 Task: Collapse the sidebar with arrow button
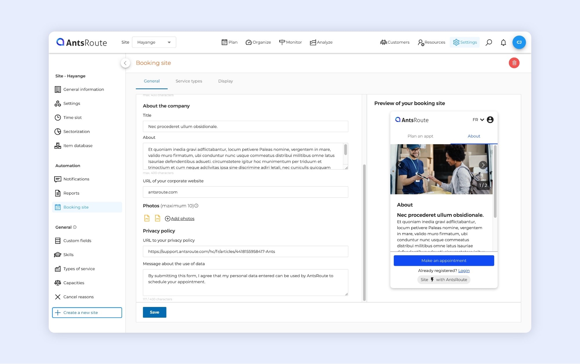(125, 63)
